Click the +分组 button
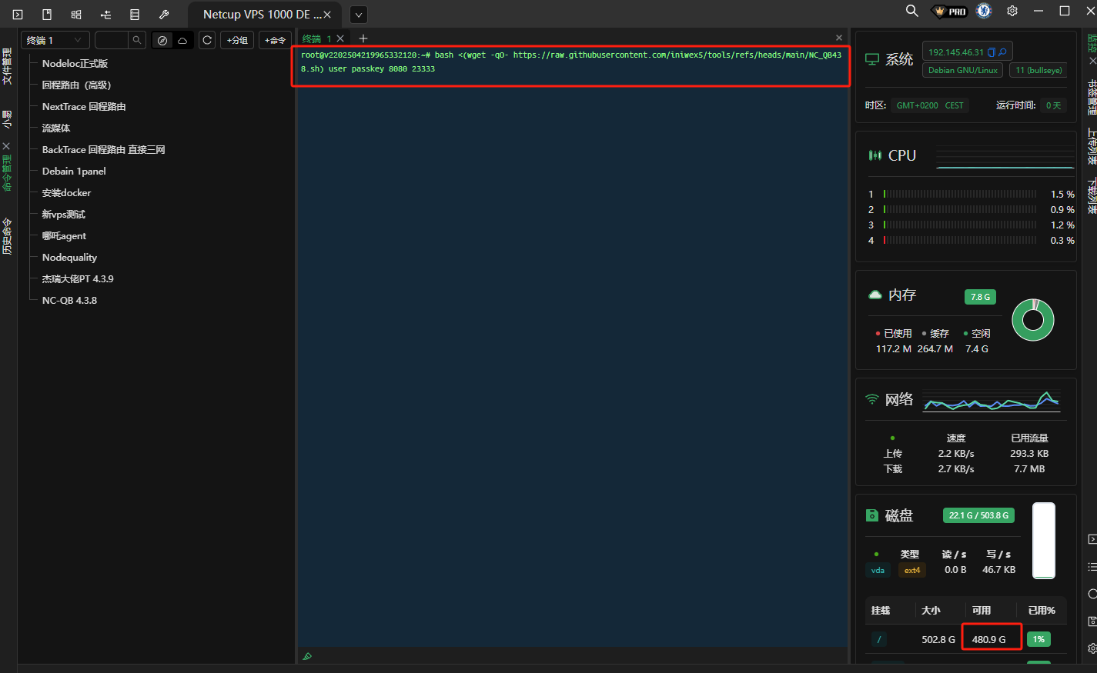This screenshot has width=1097, height=673. [x=237, y=40]
